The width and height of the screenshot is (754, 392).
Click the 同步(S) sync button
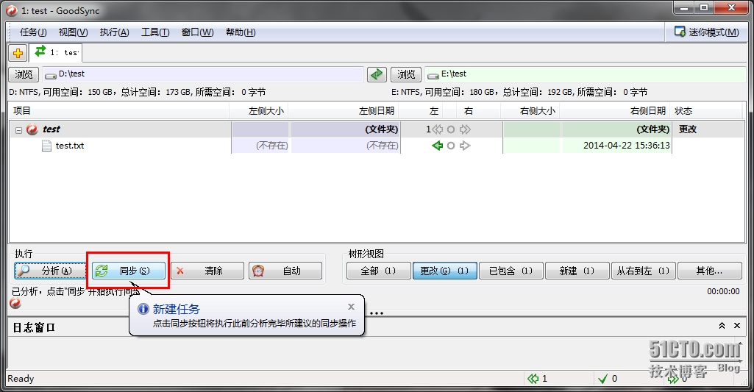click(129, 271)
